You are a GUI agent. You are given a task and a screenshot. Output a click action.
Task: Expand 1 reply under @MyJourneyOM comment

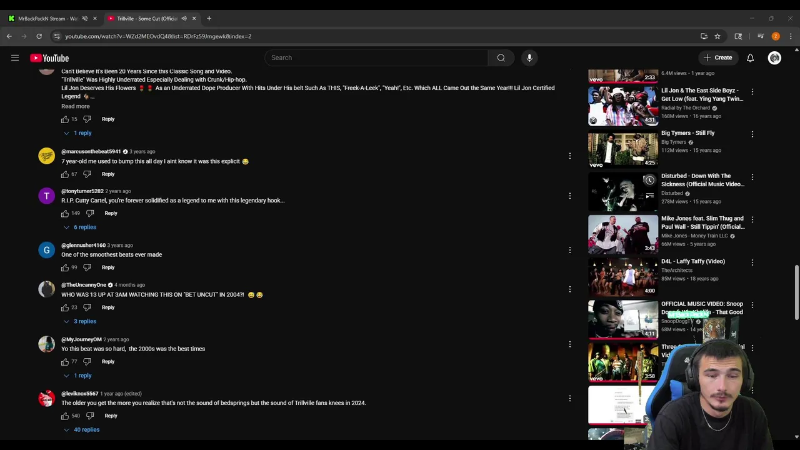click(x=78, y=376)
